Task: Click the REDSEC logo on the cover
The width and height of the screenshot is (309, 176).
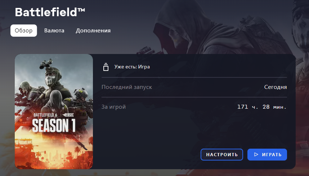Action: [68, 115]
